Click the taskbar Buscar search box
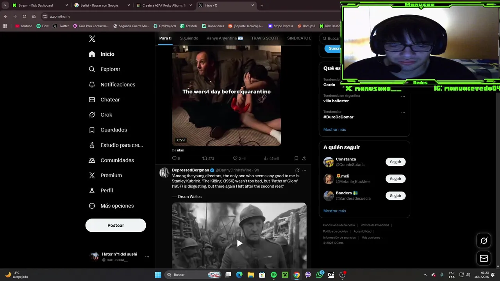 coord(194,275)
